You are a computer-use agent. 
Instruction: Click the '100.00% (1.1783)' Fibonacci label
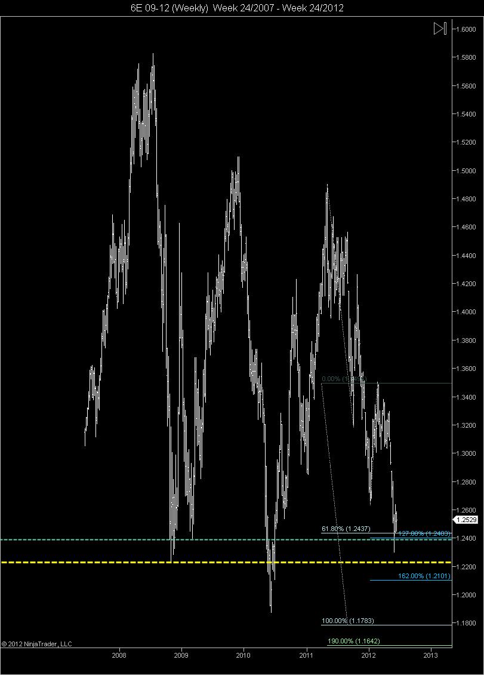point(347,621)
